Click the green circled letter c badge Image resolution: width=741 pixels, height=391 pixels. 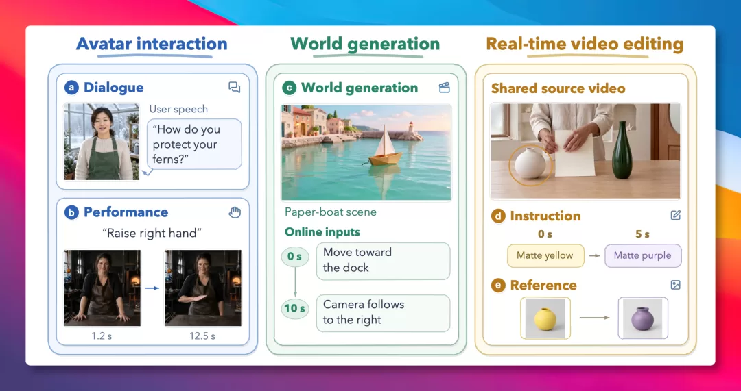289,88
